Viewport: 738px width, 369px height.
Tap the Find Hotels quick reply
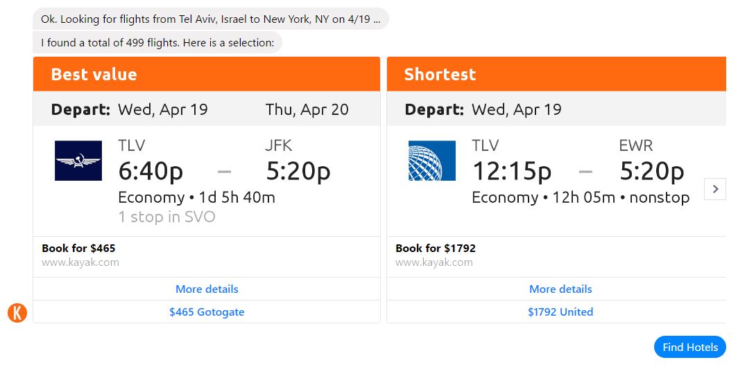pos(690,347)
